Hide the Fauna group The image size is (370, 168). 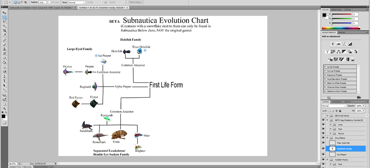[323, 133]
